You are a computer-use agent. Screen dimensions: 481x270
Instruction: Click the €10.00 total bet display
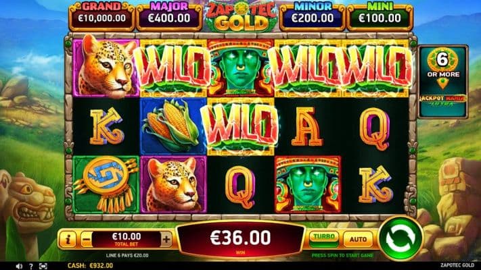[x=127, y=239]
